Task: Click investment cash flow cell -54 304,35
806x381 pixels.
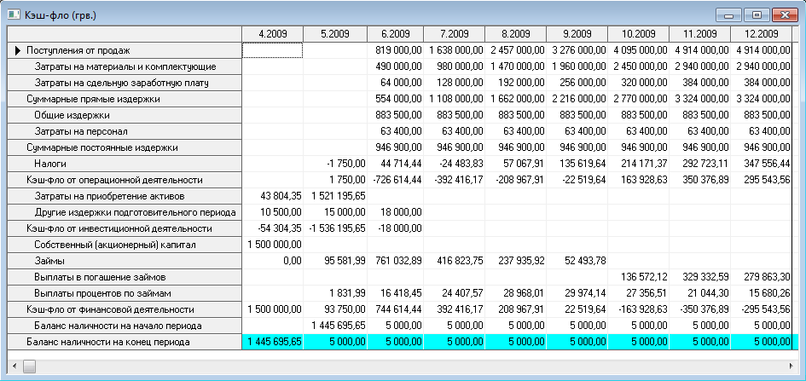Action: pyautogui.click(x=272, y=228)
